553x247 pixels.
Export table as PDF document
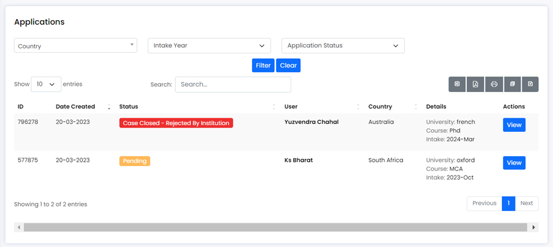click(476, 85)
